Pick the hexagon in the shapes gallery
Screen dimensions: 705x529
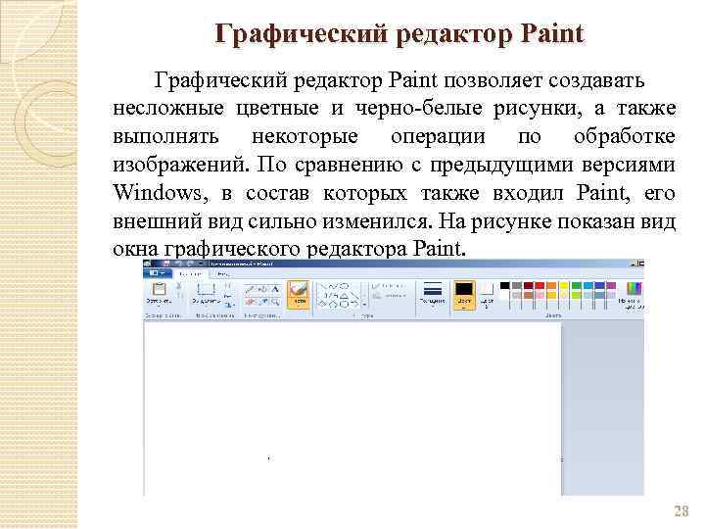pyautogui.click(x=344, y=305)
